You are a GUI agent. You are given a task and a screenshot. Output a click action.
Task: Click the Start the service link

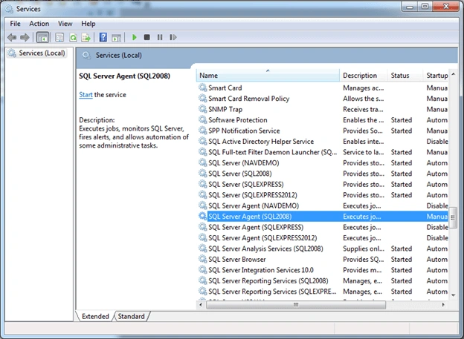86,95
